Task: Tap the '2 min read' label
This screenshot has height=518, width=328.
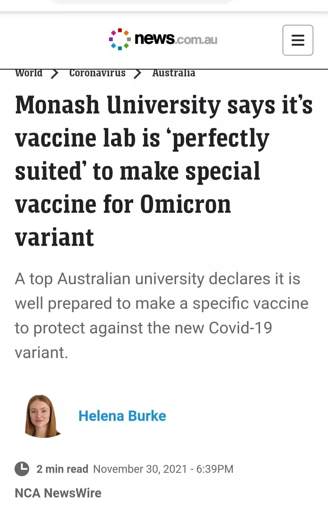Action: (x=62, y=469)
